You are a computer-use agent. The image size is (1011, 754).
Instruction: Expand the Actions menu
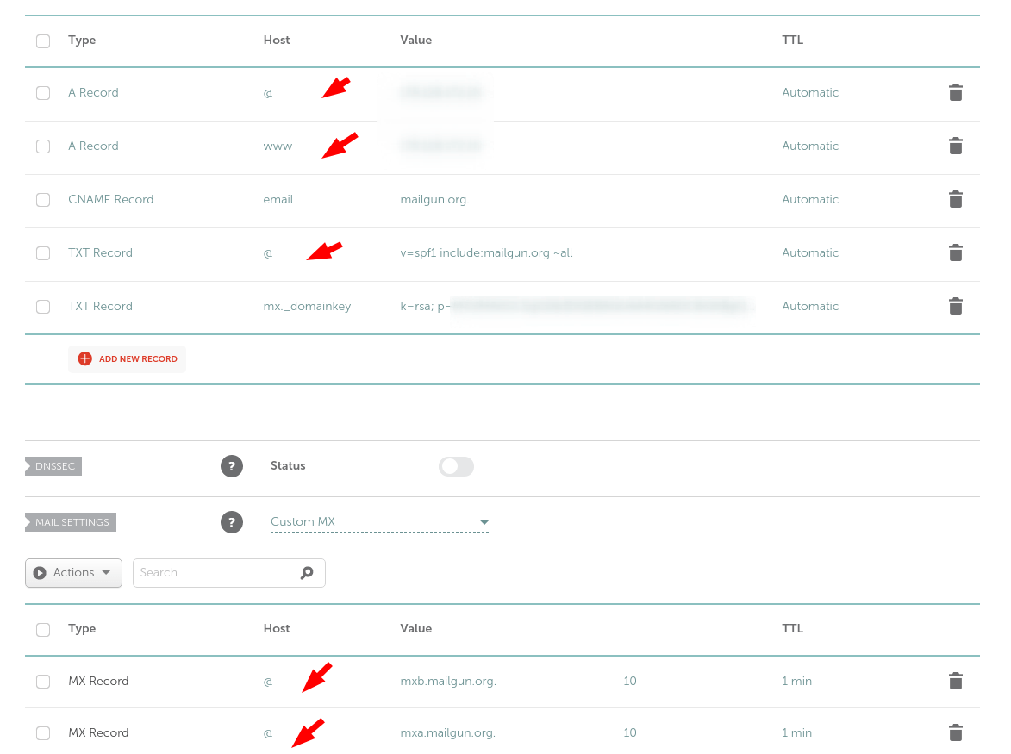click(x=73, y=572)
